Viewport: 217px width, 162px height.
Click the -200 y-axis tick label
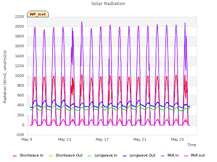pos(20,135)
